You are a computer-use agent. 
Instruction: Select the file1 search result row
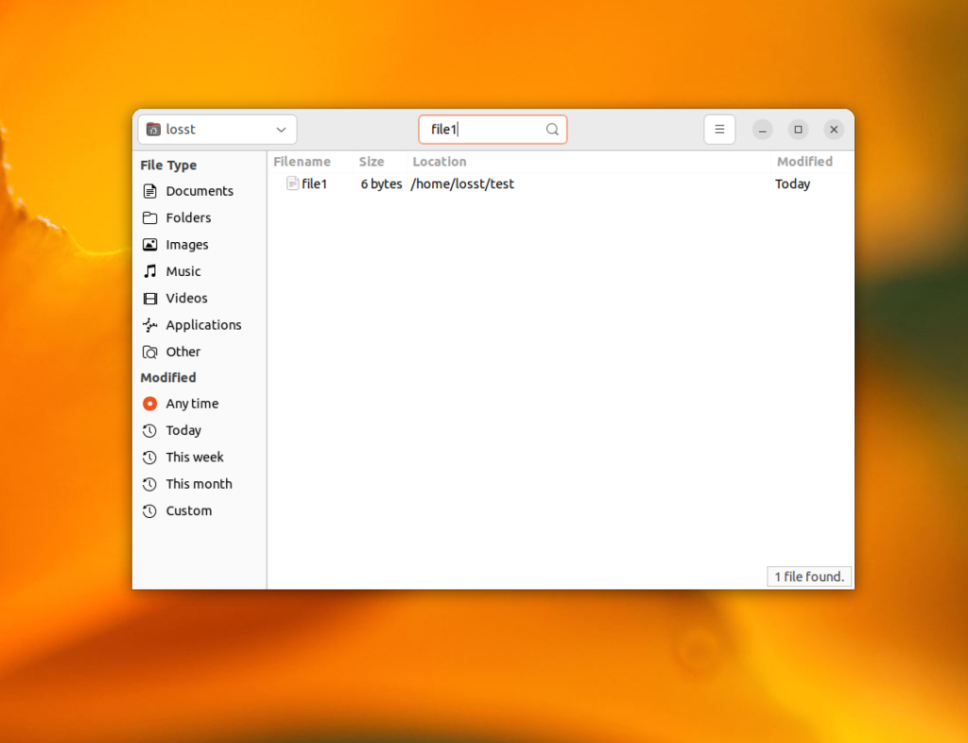561,184
